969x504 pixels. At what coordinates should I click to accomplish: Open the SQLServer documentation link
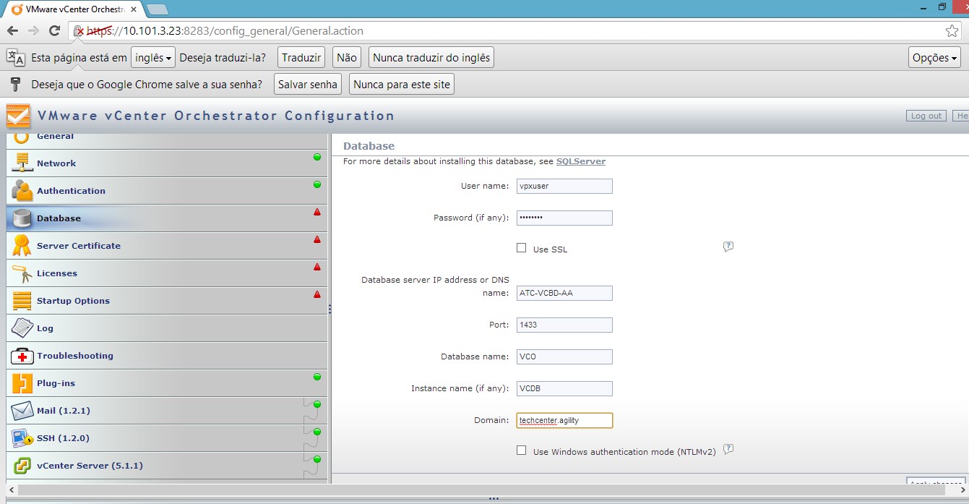(580, 161)
